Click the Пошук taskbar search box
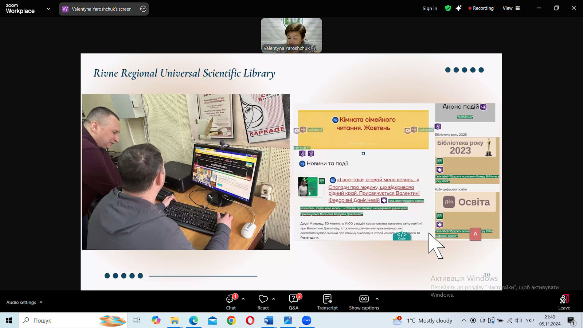This screenshot has height=328, width=583. (73, 320)
